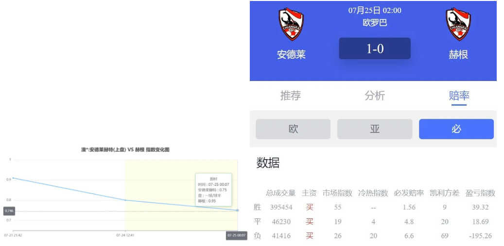The image size is (504, 246).
Task: Click 买 in the 平 row
Action: click(x=310, y=221)
